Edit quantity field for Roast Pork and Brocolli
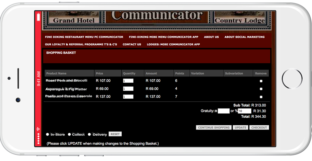 128,81
